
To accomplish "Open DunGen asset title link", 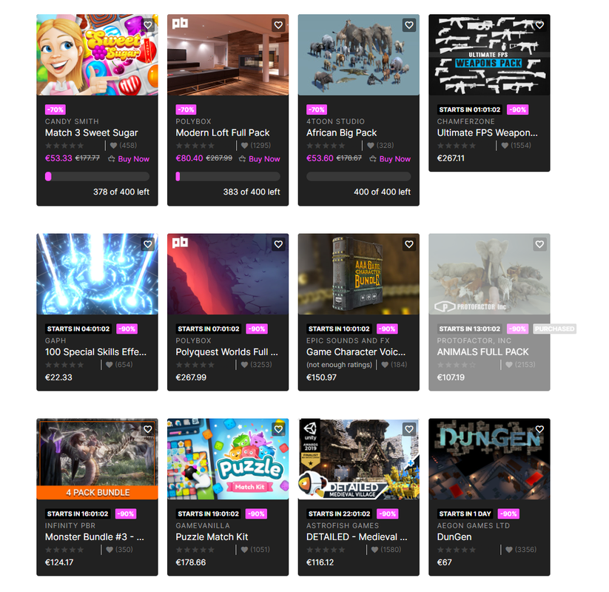I will [x=454, y=536].
